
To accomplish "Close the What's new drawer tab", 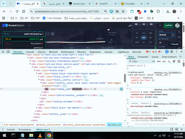I will 49,129.
